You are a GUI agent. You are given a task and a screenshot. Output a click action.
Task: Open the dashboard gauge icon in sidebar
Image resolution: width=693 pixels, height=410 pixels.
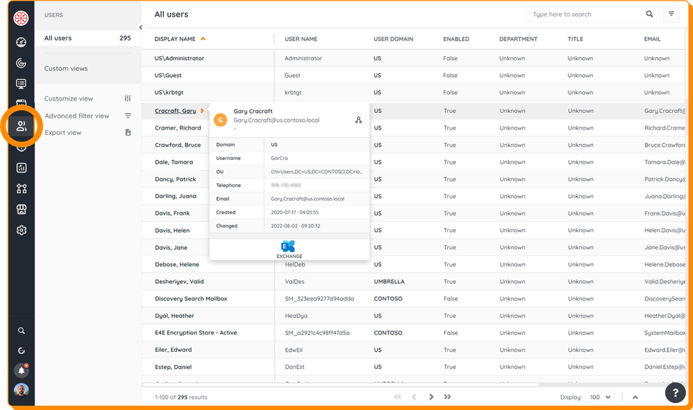(22, 42)
